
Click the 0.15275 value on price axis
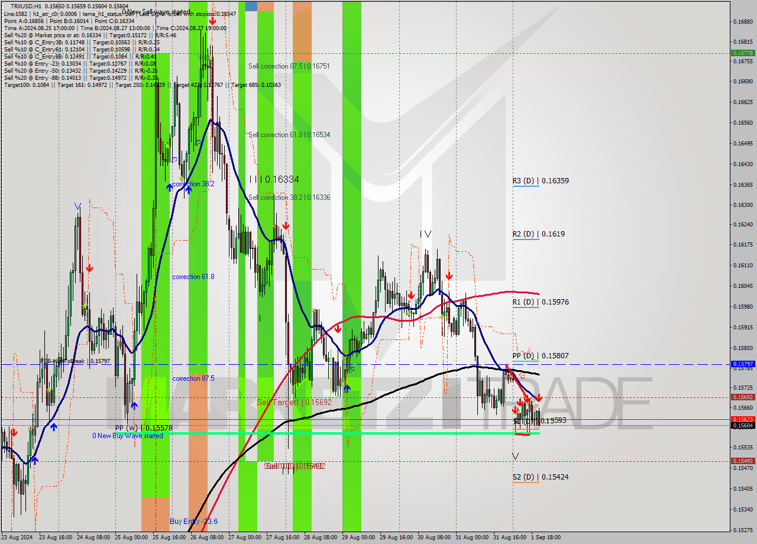click(x=743, y=530)
